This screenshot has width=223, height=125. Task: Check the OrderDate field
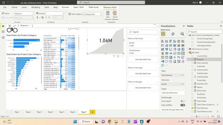pos(192,66)
